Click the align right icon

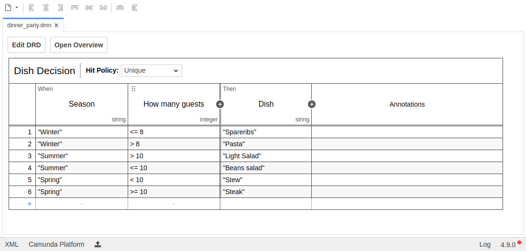click(60, 8)
